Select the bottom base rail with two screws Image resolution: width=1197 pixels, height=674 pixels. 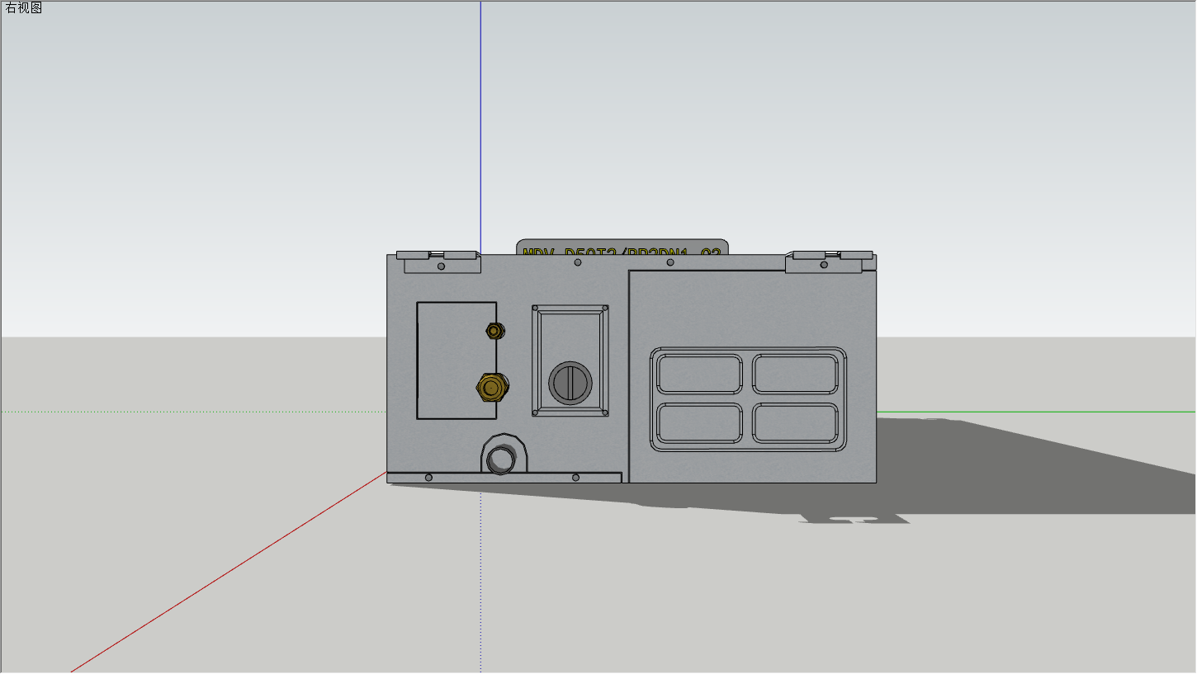pos(504,478)
